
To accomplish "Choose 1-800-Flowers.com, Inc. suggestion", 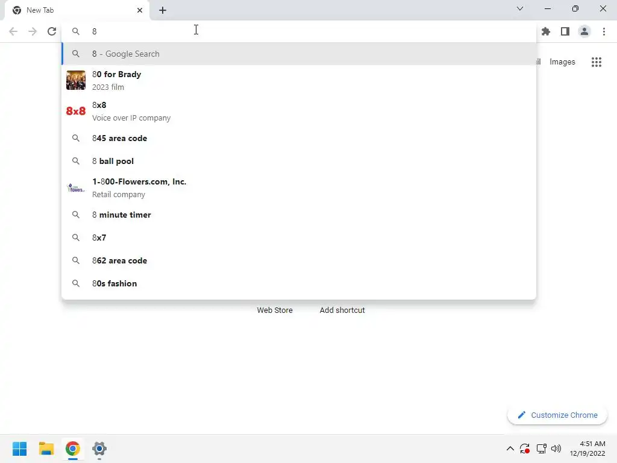I will click(299, 188).
